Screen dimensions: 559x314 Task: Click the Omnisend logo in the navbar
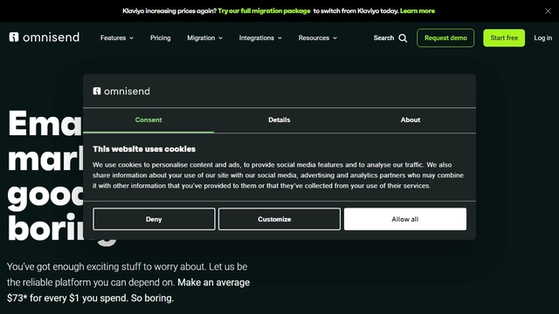45,38
